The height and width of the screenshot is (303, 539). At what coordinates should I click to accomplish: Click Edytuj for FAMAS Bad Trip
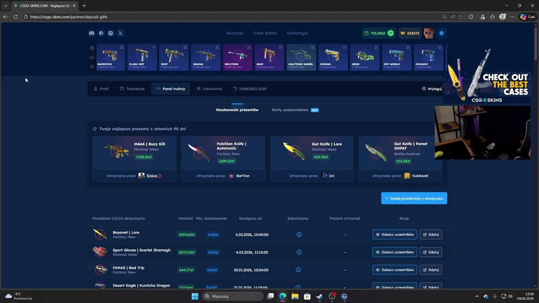(x=431, y=270)
